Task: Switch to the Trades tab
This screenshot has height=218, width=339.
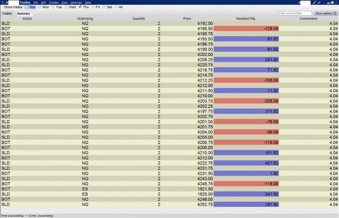Action: point(7,13)
